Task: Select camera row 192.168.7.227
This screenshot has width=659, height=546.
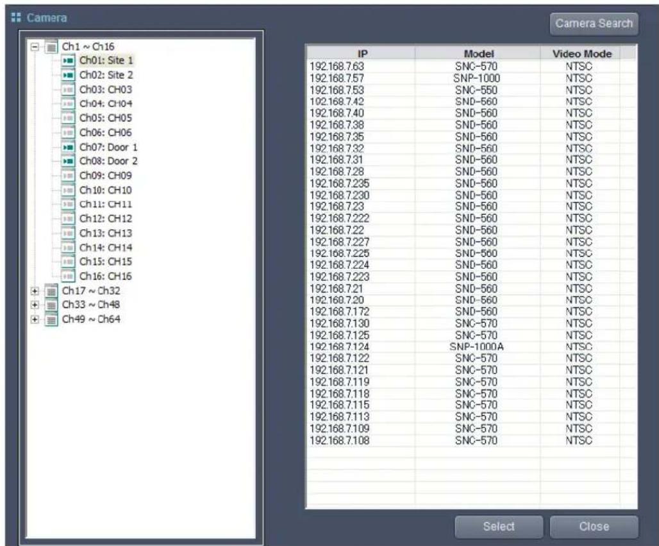Action: (472, 242)
